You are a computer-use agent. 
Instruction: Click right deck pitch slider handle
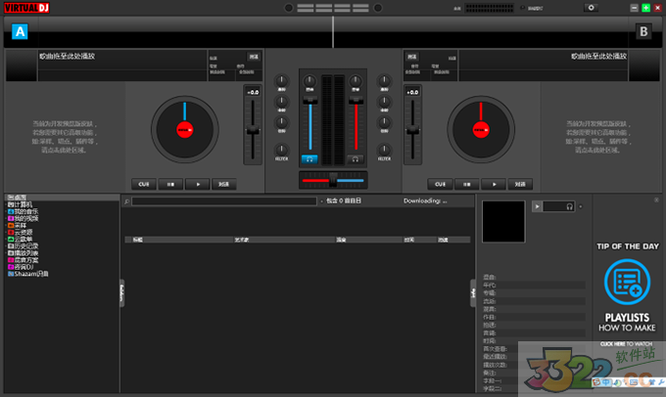click(x=412, y=131)
